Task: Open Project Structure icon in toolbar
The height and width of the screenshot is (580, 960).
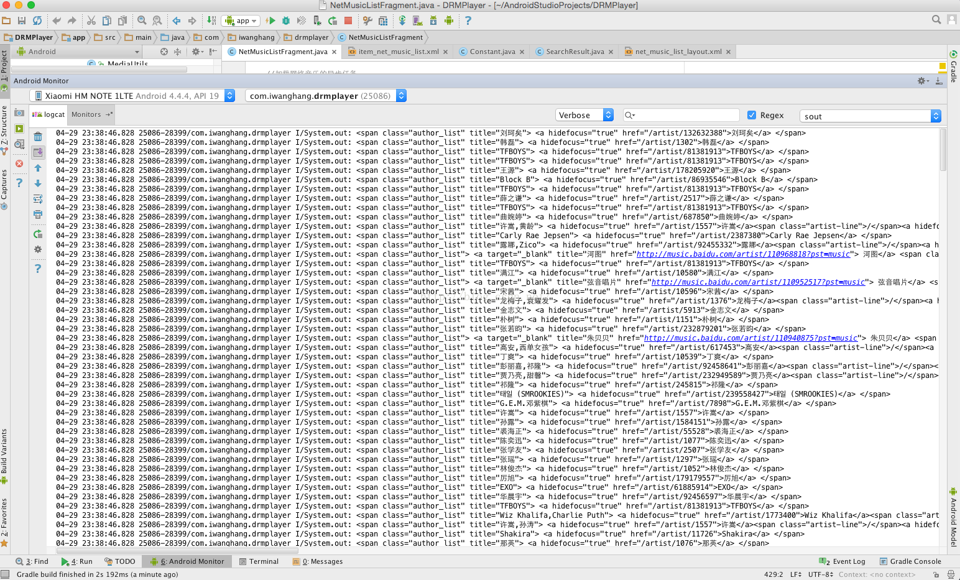Action: pyautogui.click(x=383, y=21)
